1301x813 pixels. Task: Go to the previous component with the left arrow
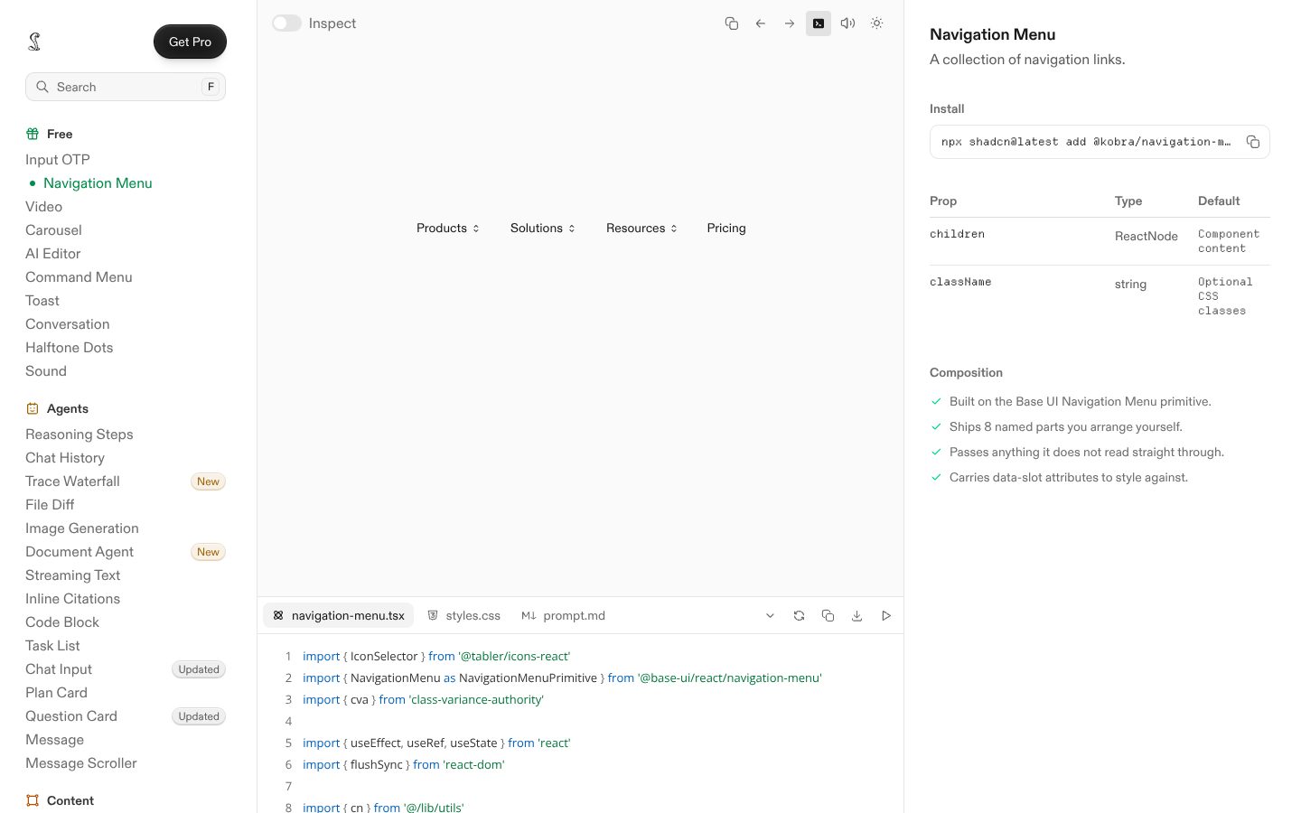coord(761,23)
